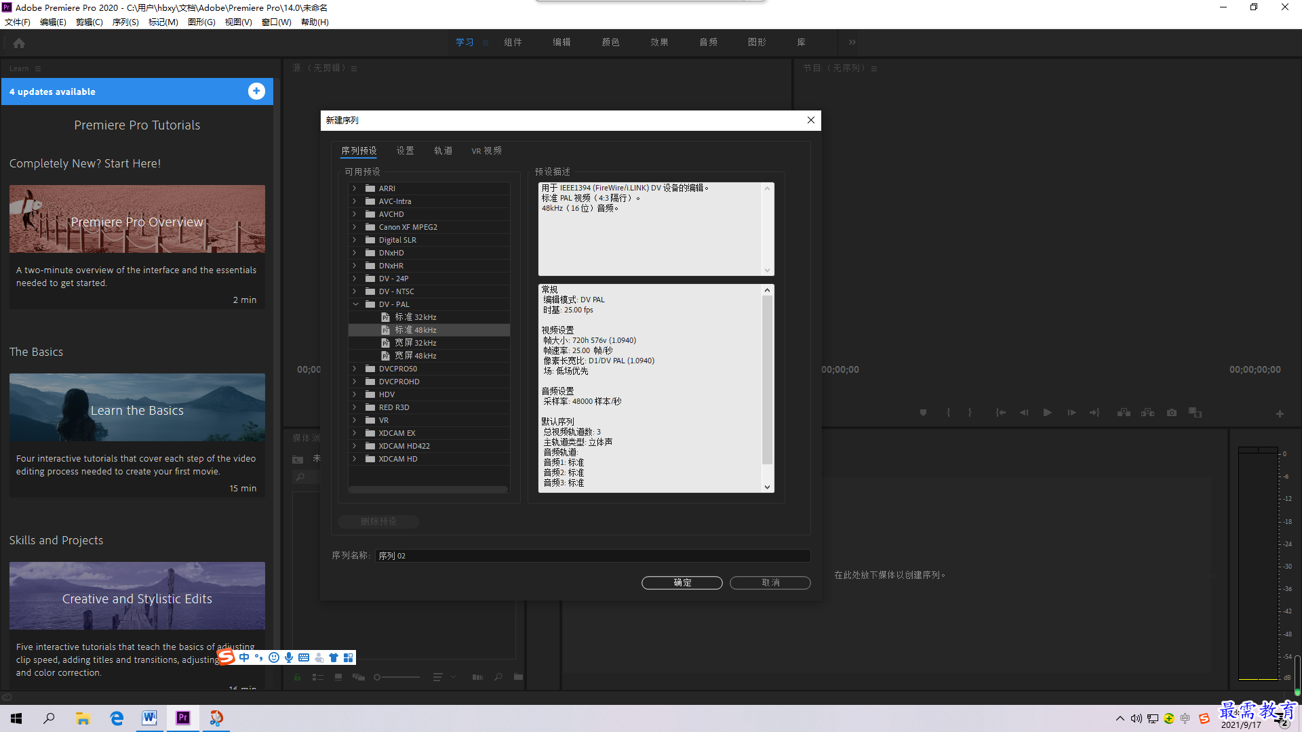
Task: Switch to 颜色 workspace
Action: 610,42
